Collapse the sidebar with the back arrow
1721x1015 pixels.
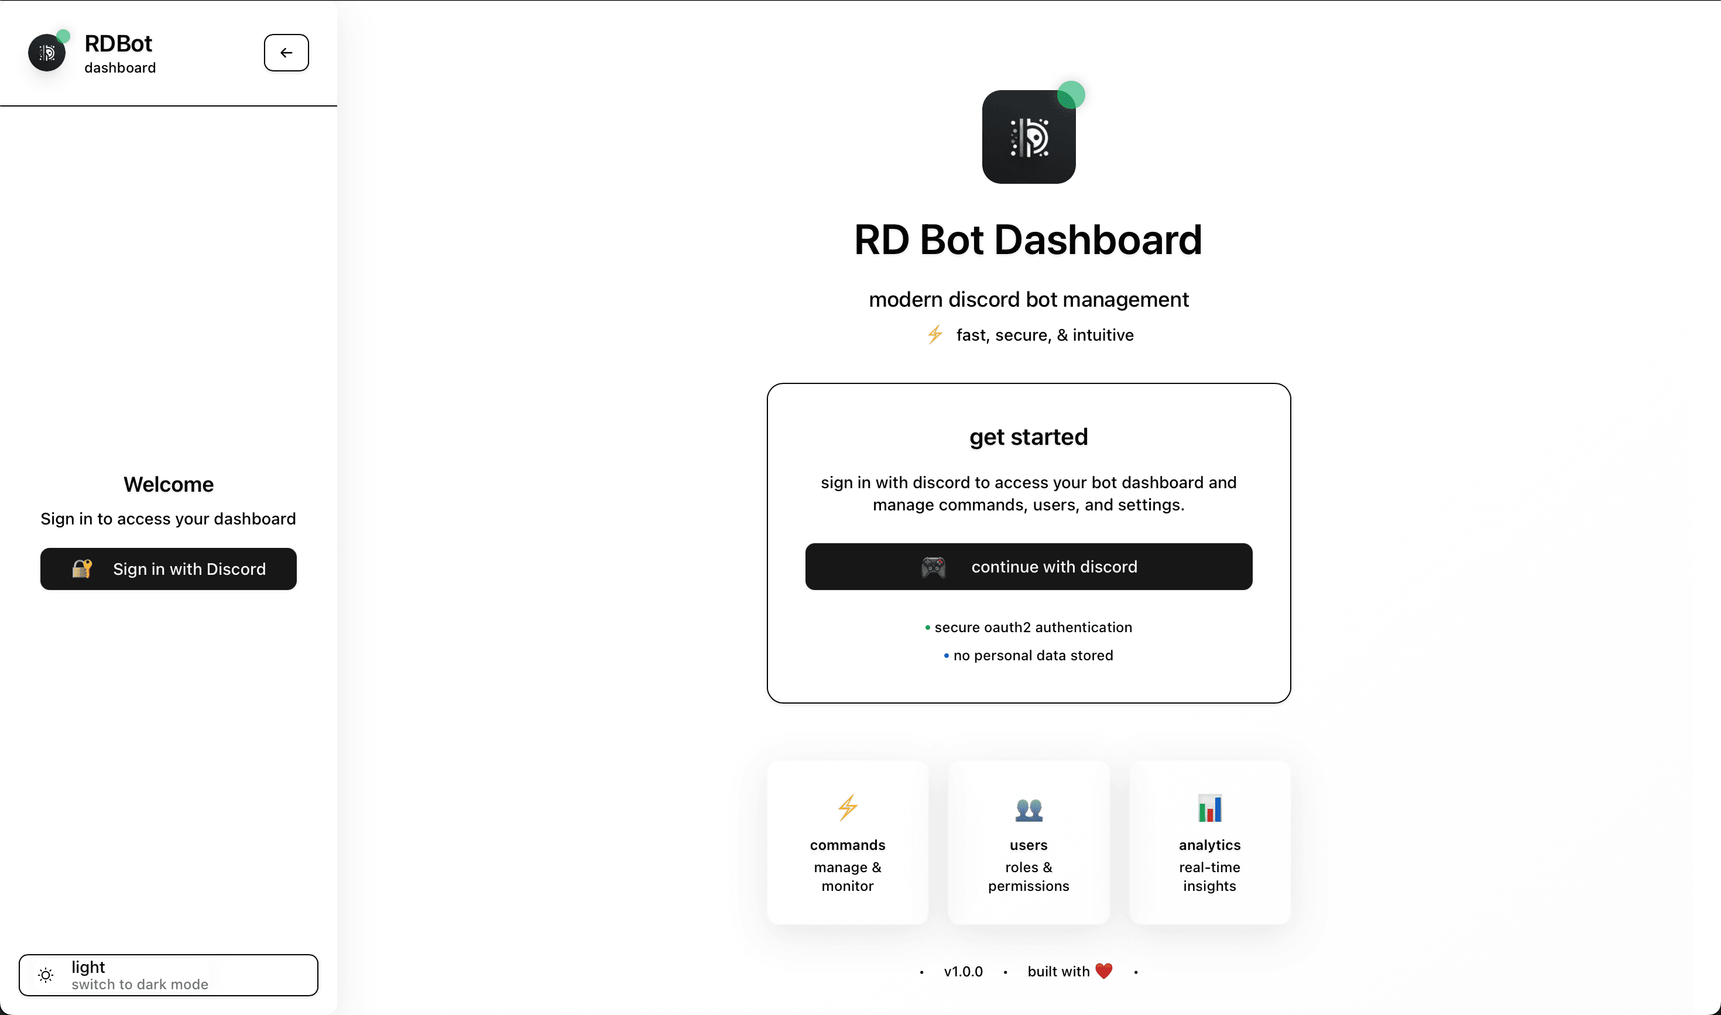(286, 52)
